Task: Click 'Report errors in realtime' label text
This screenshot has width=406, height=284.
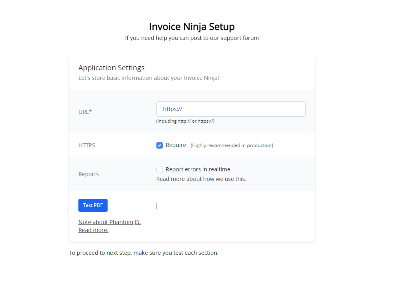Action: point(198,169)
